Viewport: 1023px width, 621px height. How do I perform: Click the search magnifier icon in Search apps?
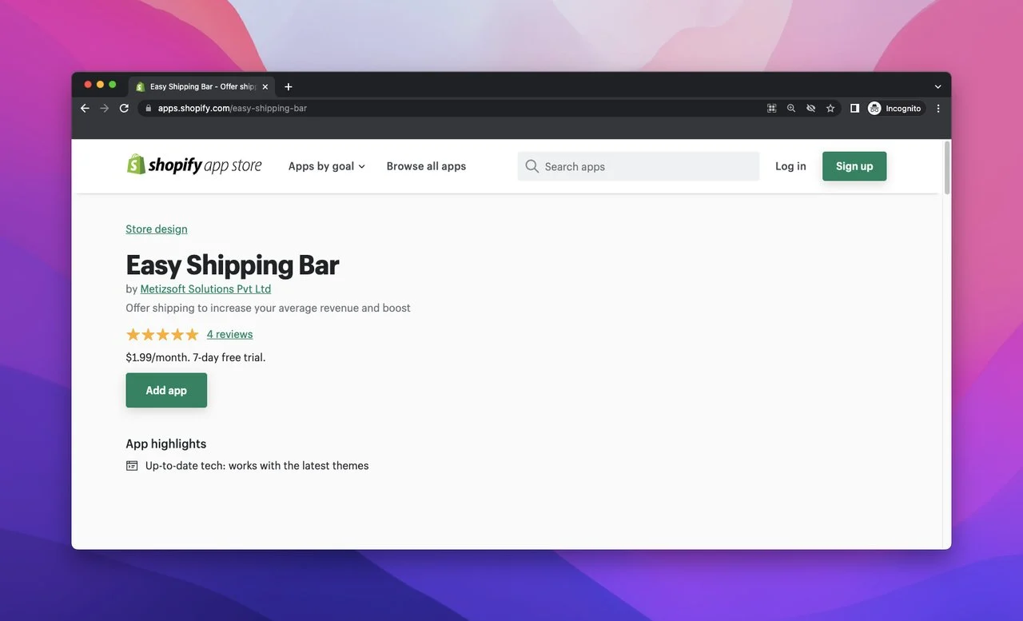point(531,166)
